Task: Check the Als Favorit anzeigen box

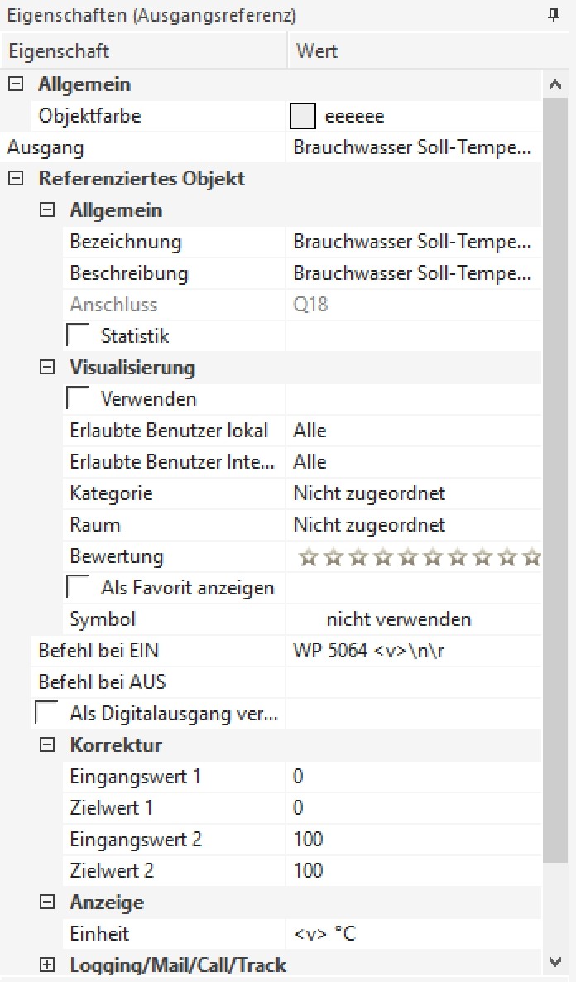Action: pos(78,587)
